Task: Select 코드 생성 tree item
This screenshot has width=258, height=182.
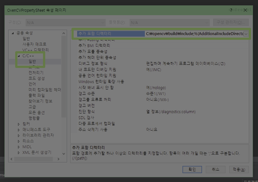Action: (x=37, y=78)
